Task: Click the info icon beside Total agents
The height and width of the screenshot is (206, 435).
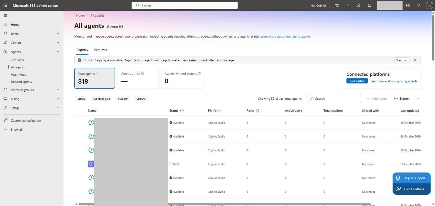Action: (97, 74)
